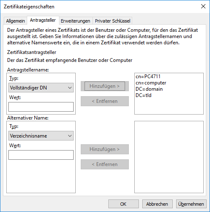Select the Antragsteller tab

tap(43, 20)
